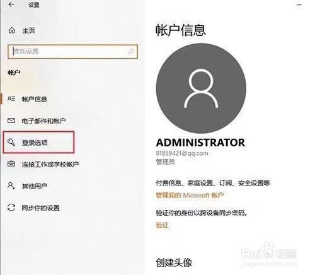Open 登录选项 sign-in options

[x=38, y=143]
